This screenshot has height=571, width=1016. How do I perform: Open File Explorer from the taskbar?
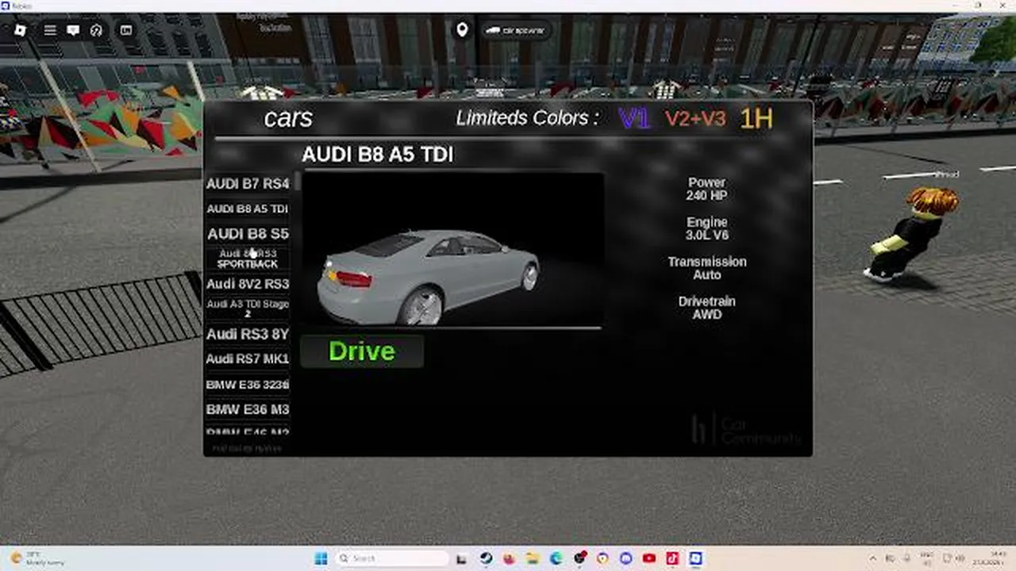click(x=532, y=558)
